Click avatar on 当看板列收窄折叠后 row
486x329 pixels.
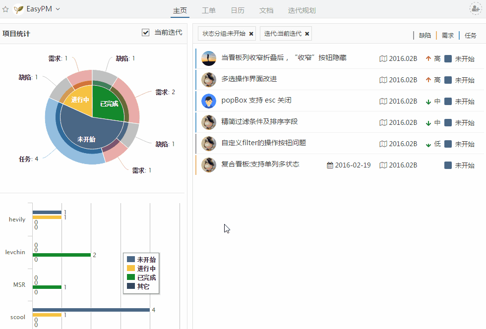click(209, 58)
